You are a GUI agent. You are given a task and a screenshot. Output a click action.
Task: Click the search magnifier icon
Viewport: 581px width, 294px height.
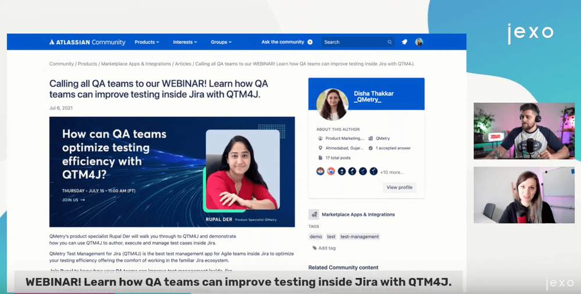coord(390,42)
